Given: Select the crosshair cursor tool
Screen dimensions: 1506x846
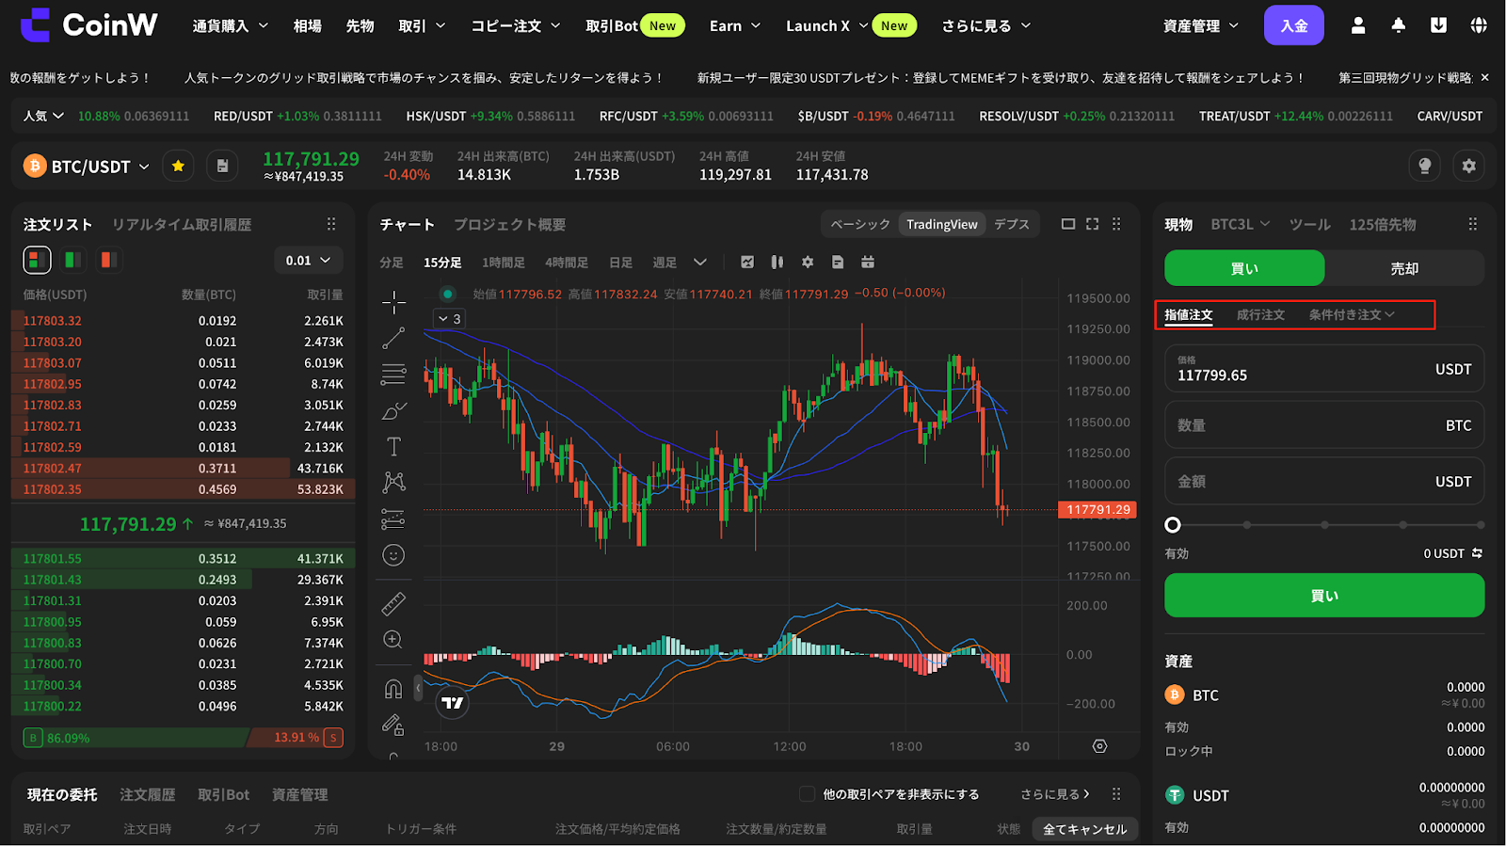Looking at the screenshot, I should (x=393, y=302).
